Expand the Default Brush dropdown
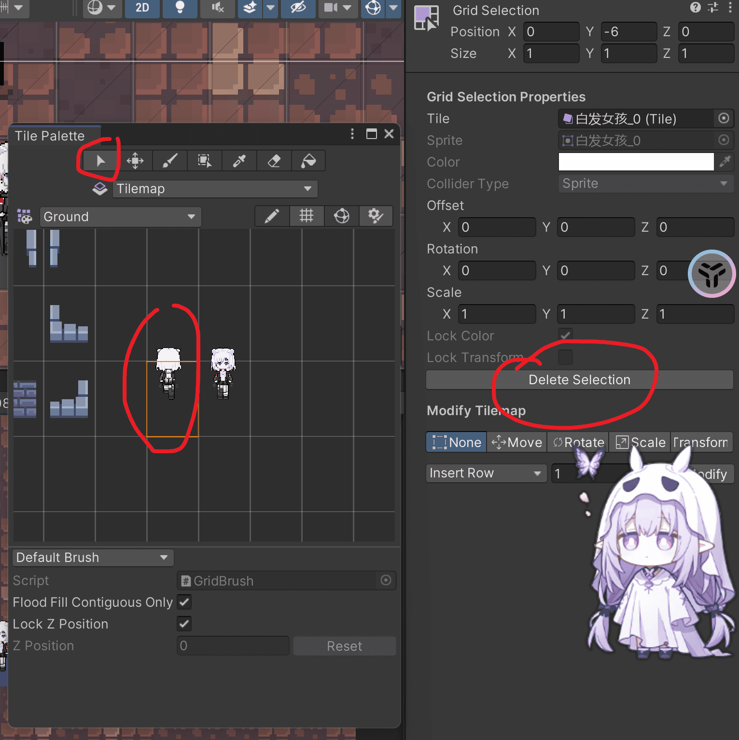The width and height of the screenshot is (739, 740). click(93, 558)
